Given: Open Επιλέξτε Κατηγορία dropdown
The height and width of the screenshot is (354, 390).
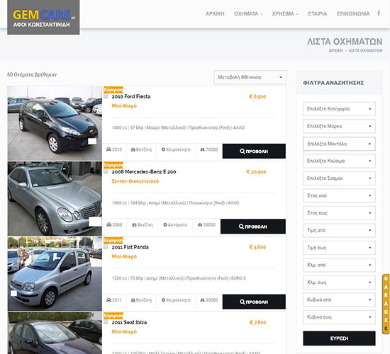Looking at the screenshot, I should pyautogui.click(x=339, y=109).
